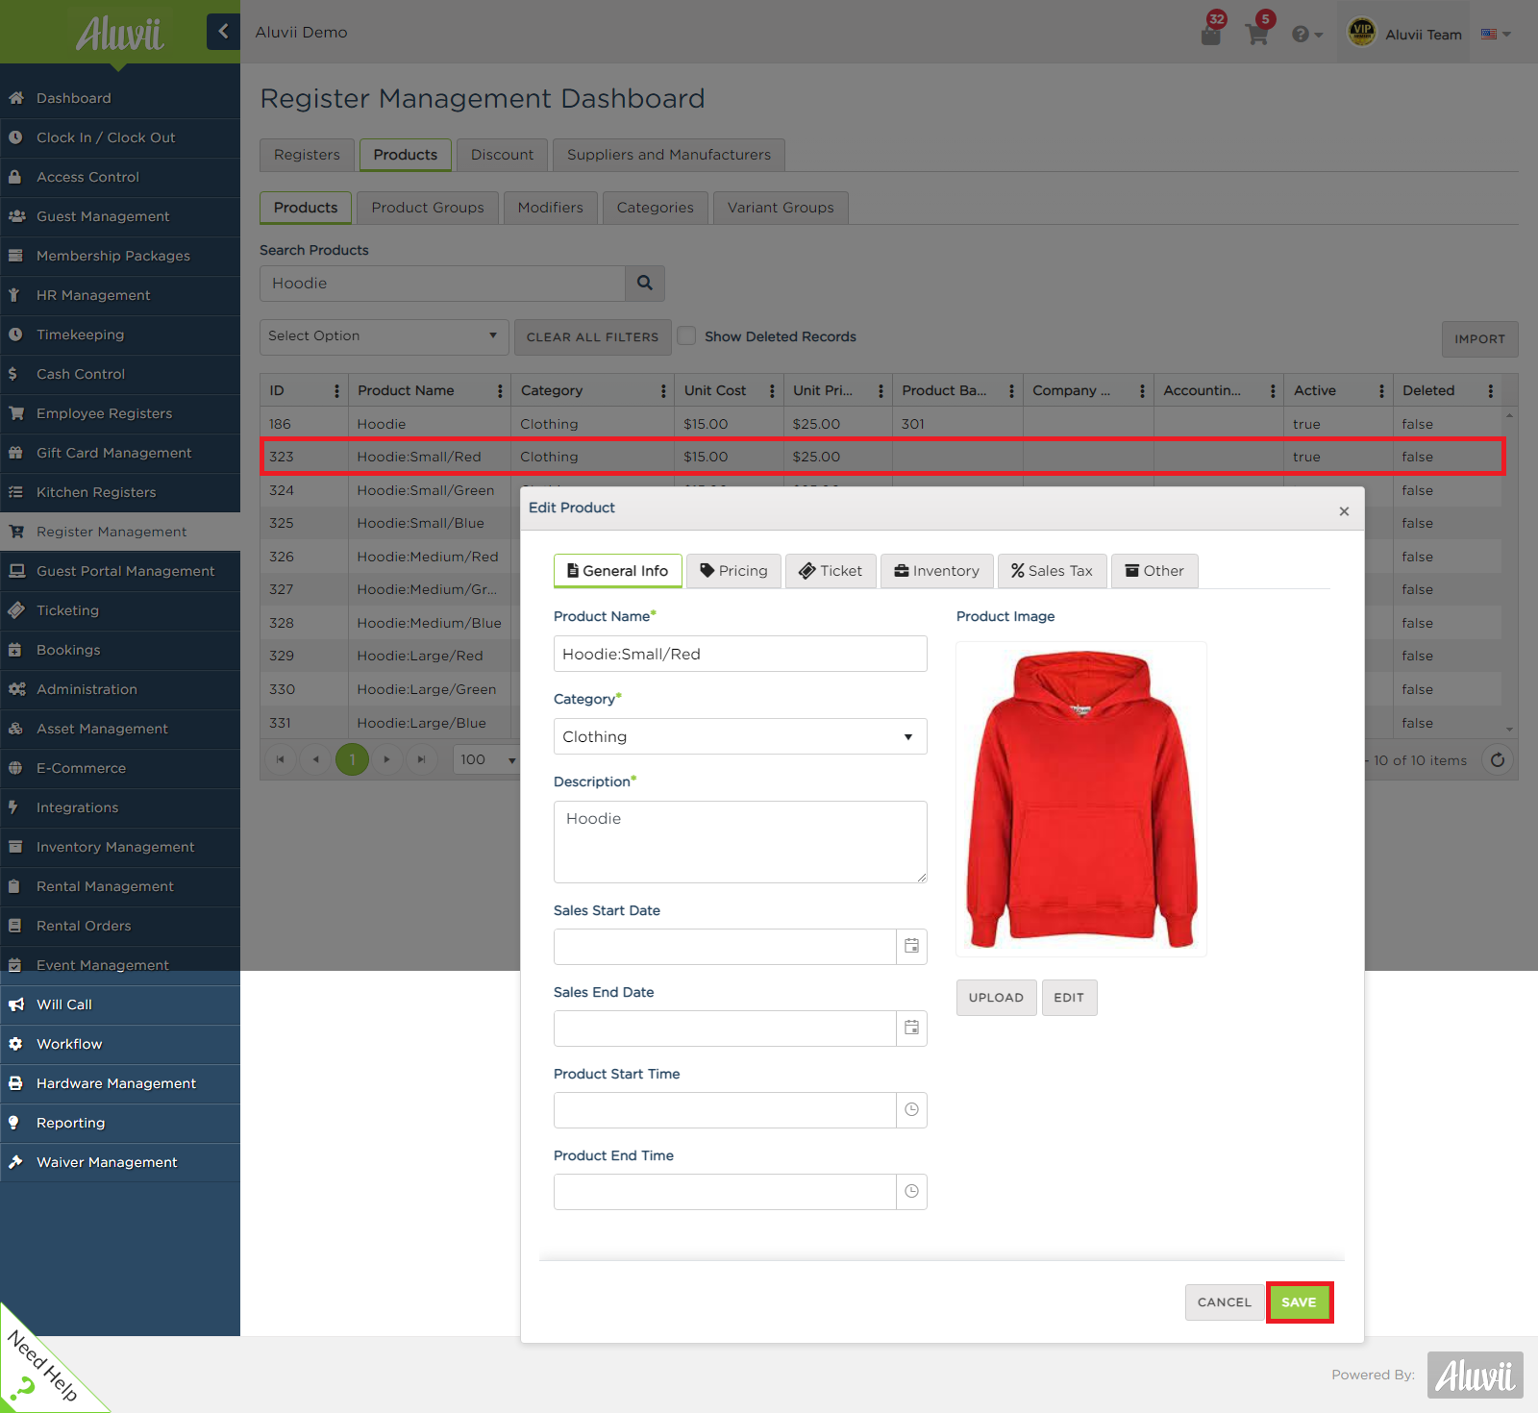Screen dimensions: 1538x1413
Task: Open the ID column menu
Action: click(x=336, y=391)
